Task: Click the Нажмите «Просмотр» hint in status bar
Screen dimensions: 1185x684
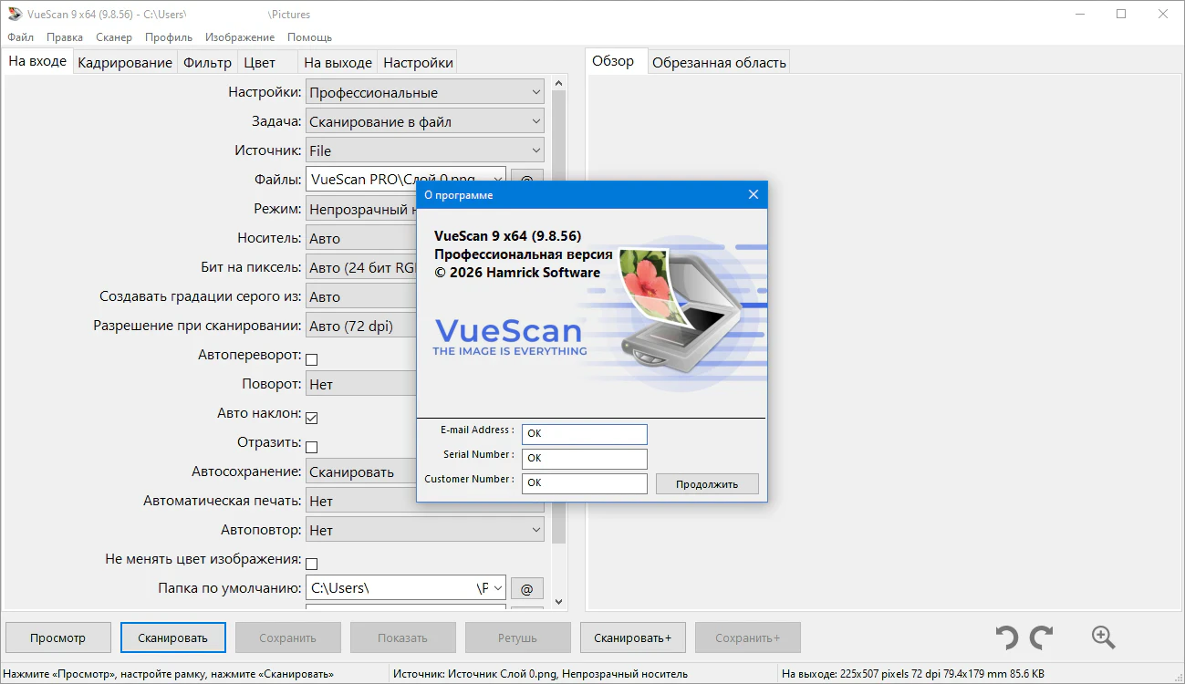Action: [x=169, y=674]
